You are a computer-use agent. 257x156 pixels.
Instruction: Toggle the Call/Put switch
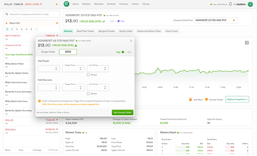pos(118,21)
